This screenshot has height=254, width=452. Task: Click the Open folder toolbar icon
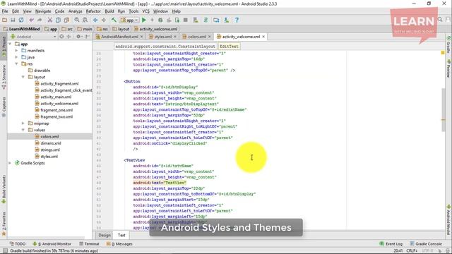[5, 20]
